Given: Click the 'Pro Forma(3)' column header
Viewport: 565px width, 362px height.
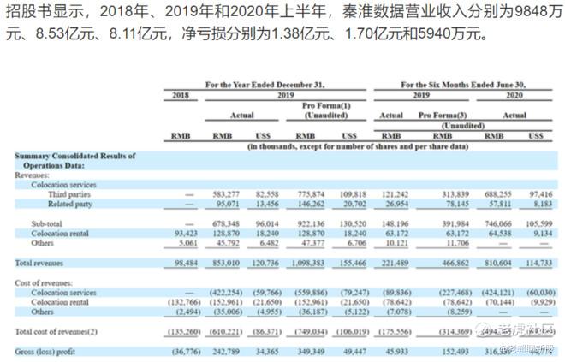Looking at the screenshot, I should pos(442,116).
